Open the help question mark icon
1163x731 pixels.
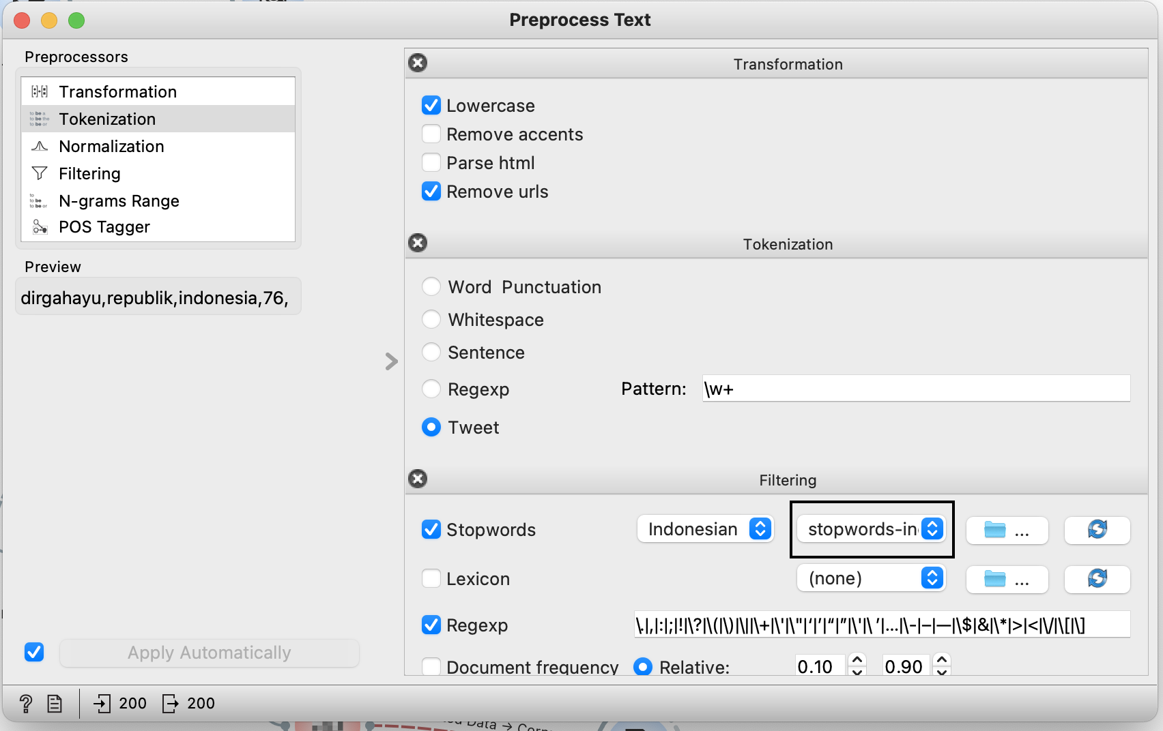(26, 703)
